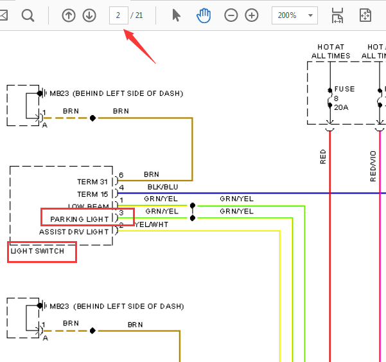Click the 200% zoom value box
Image resolution: width=386 pixels, height=362 pixels.
pyautogui.click(x=295, y=15)
